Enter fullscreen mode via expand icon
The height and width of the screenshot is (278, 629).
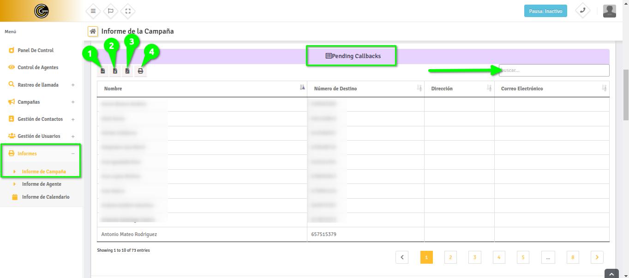click(128, 11)
